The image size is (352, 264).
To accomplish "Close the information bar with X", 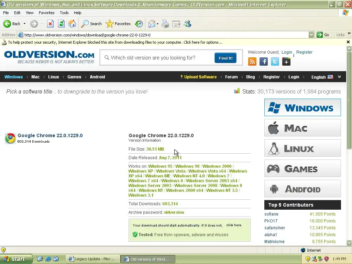I will 348,42.
